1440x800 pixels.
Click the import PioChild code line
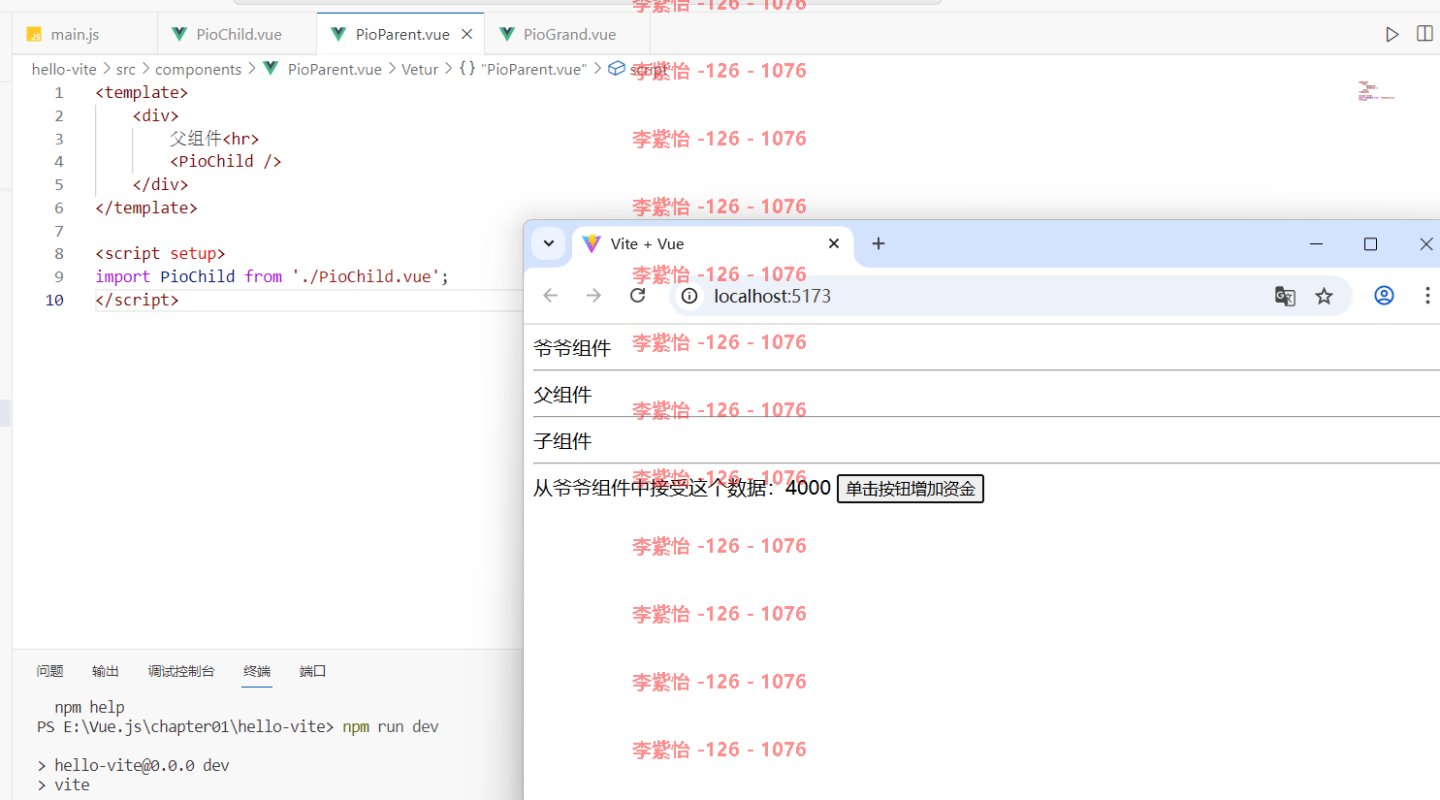[272, 276]
